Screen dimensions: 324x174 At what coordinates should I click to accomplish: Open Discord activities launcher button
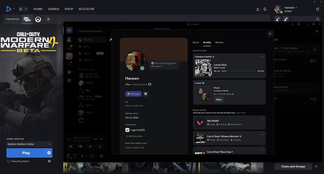90,146
